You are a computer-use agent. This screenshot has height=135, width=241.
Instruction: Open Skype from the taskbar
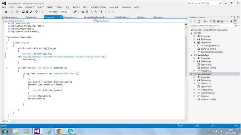pyautogui.click(x=71, y=131)
